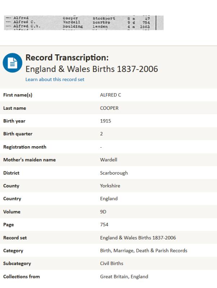Click the subcategory value 'Civil Births'

pos(111,264)
